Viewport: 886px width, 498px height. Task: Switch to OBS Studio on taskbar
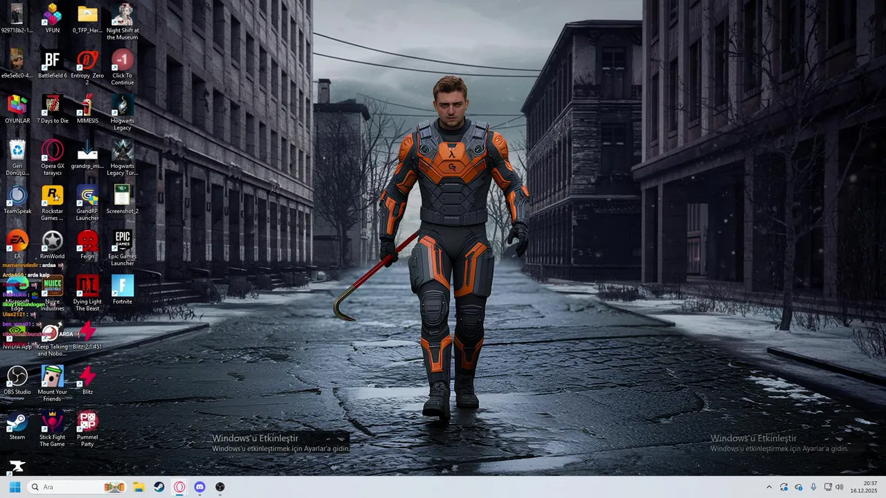[220, 487]
